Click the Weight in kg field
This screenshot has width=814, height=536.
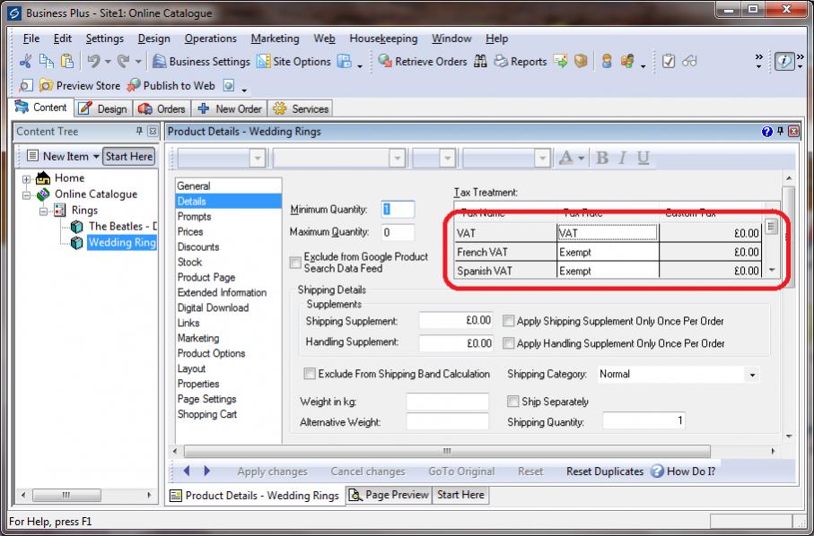coord(447,402)
